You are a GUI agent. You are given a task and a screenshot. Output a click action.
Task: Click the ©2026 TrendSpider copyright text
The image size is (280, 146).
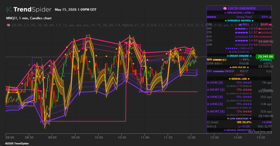click(x=17, y=144)
